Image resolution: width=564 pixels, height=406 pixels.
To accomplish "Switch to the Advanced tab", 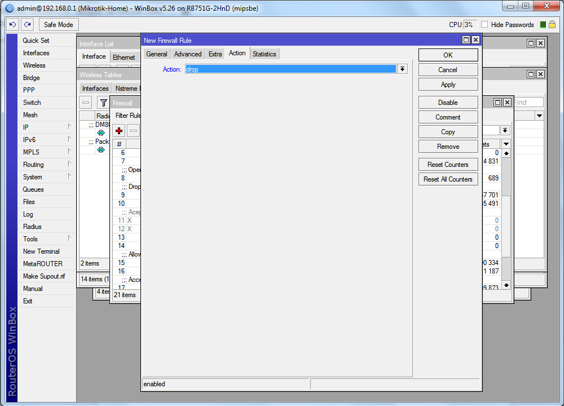I will click(188, 54).
